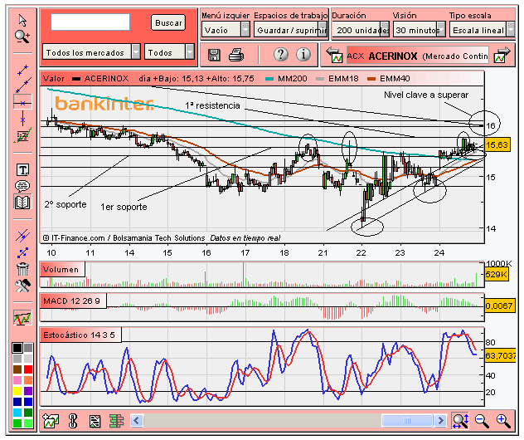
Task: Open the Todos los mercados dropdown
Action: coord(91,52)
